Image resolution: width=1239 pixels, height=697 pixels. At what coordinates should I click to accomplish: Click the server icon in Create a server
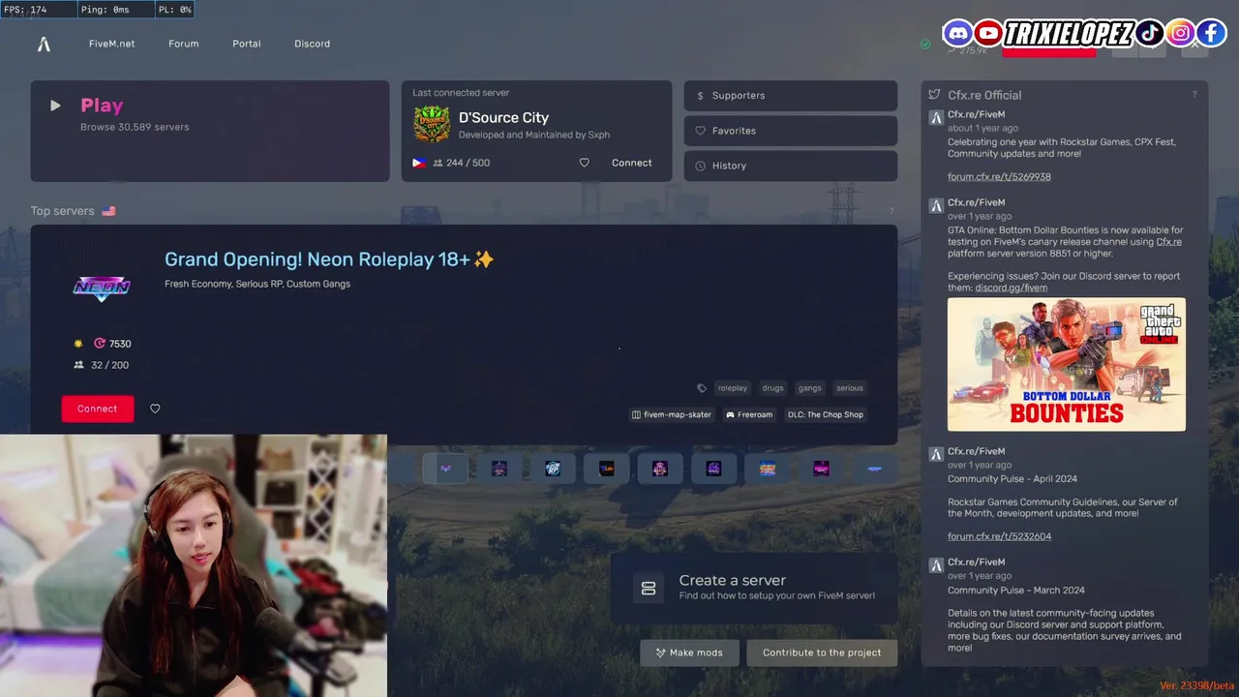coord(649,589)
